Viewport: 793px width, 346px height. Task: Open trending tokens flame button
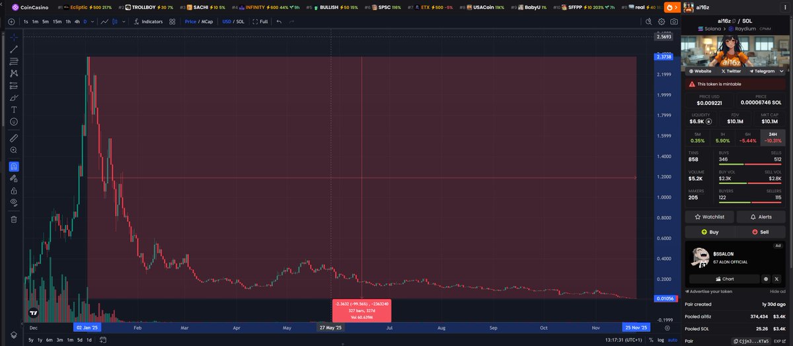pos(671,7)
